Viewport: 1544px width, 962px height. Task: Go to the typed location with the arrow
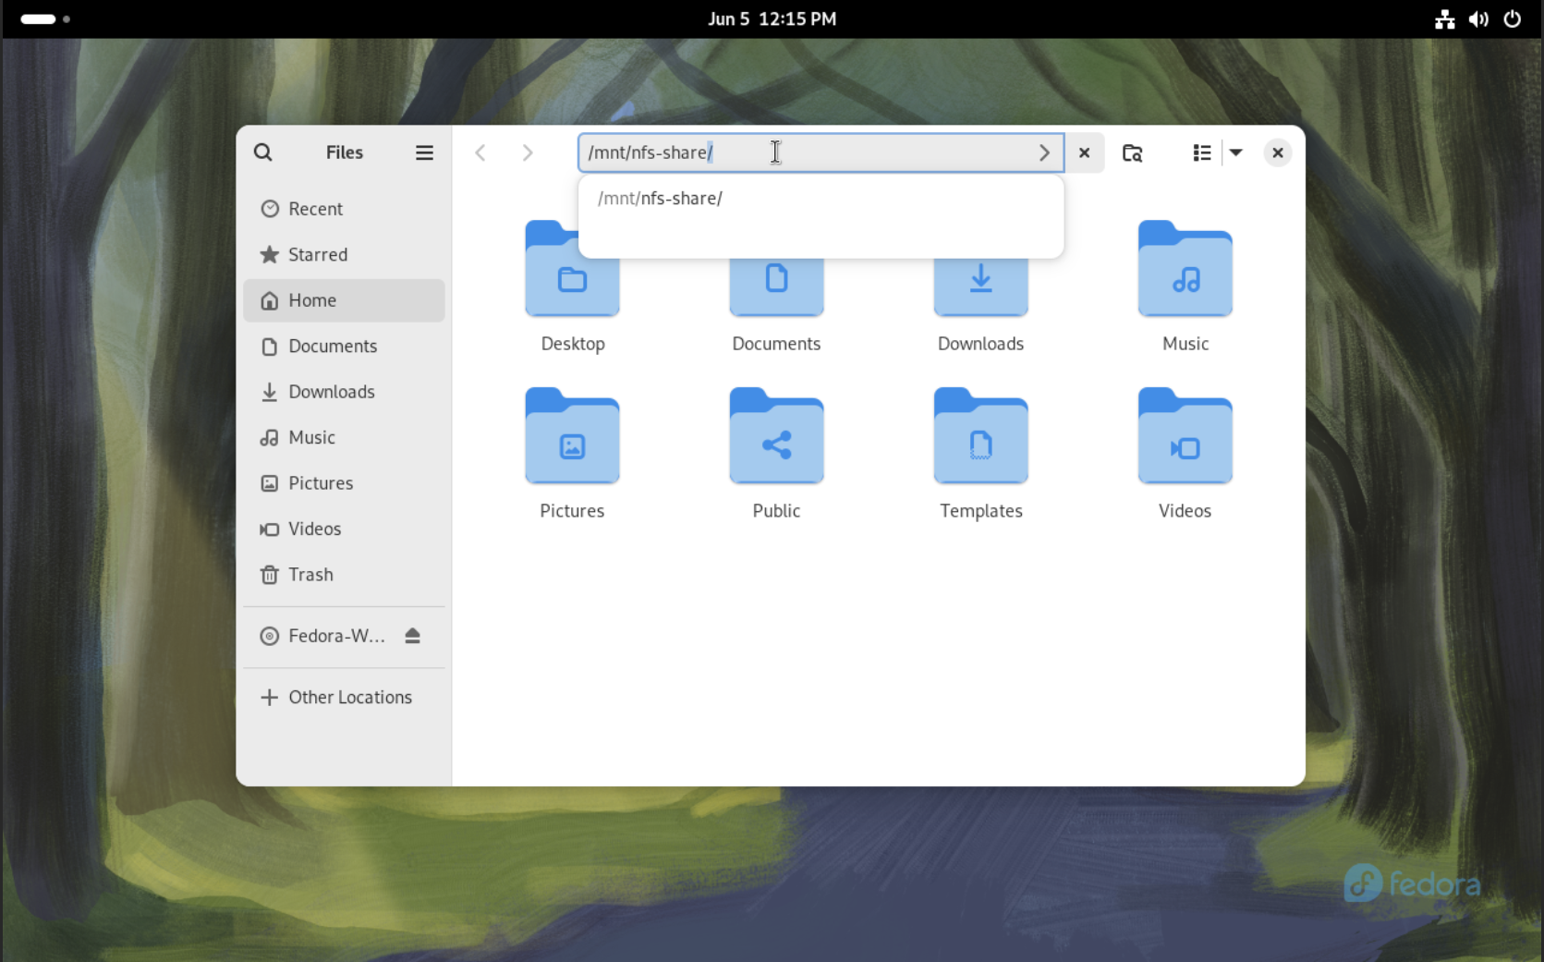[1044, 152]
